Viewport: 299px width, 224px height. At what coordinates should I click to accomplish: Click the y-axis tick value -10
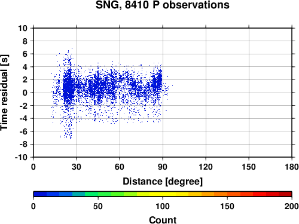coord(21,157)
